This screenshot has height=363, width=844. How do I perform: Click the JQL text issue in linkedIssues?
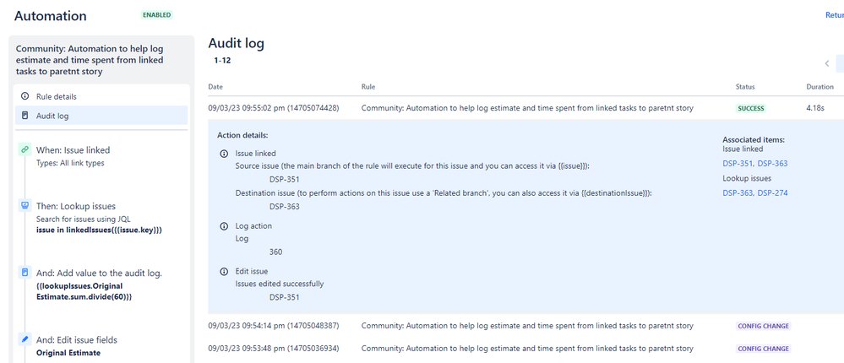point(99,230)
